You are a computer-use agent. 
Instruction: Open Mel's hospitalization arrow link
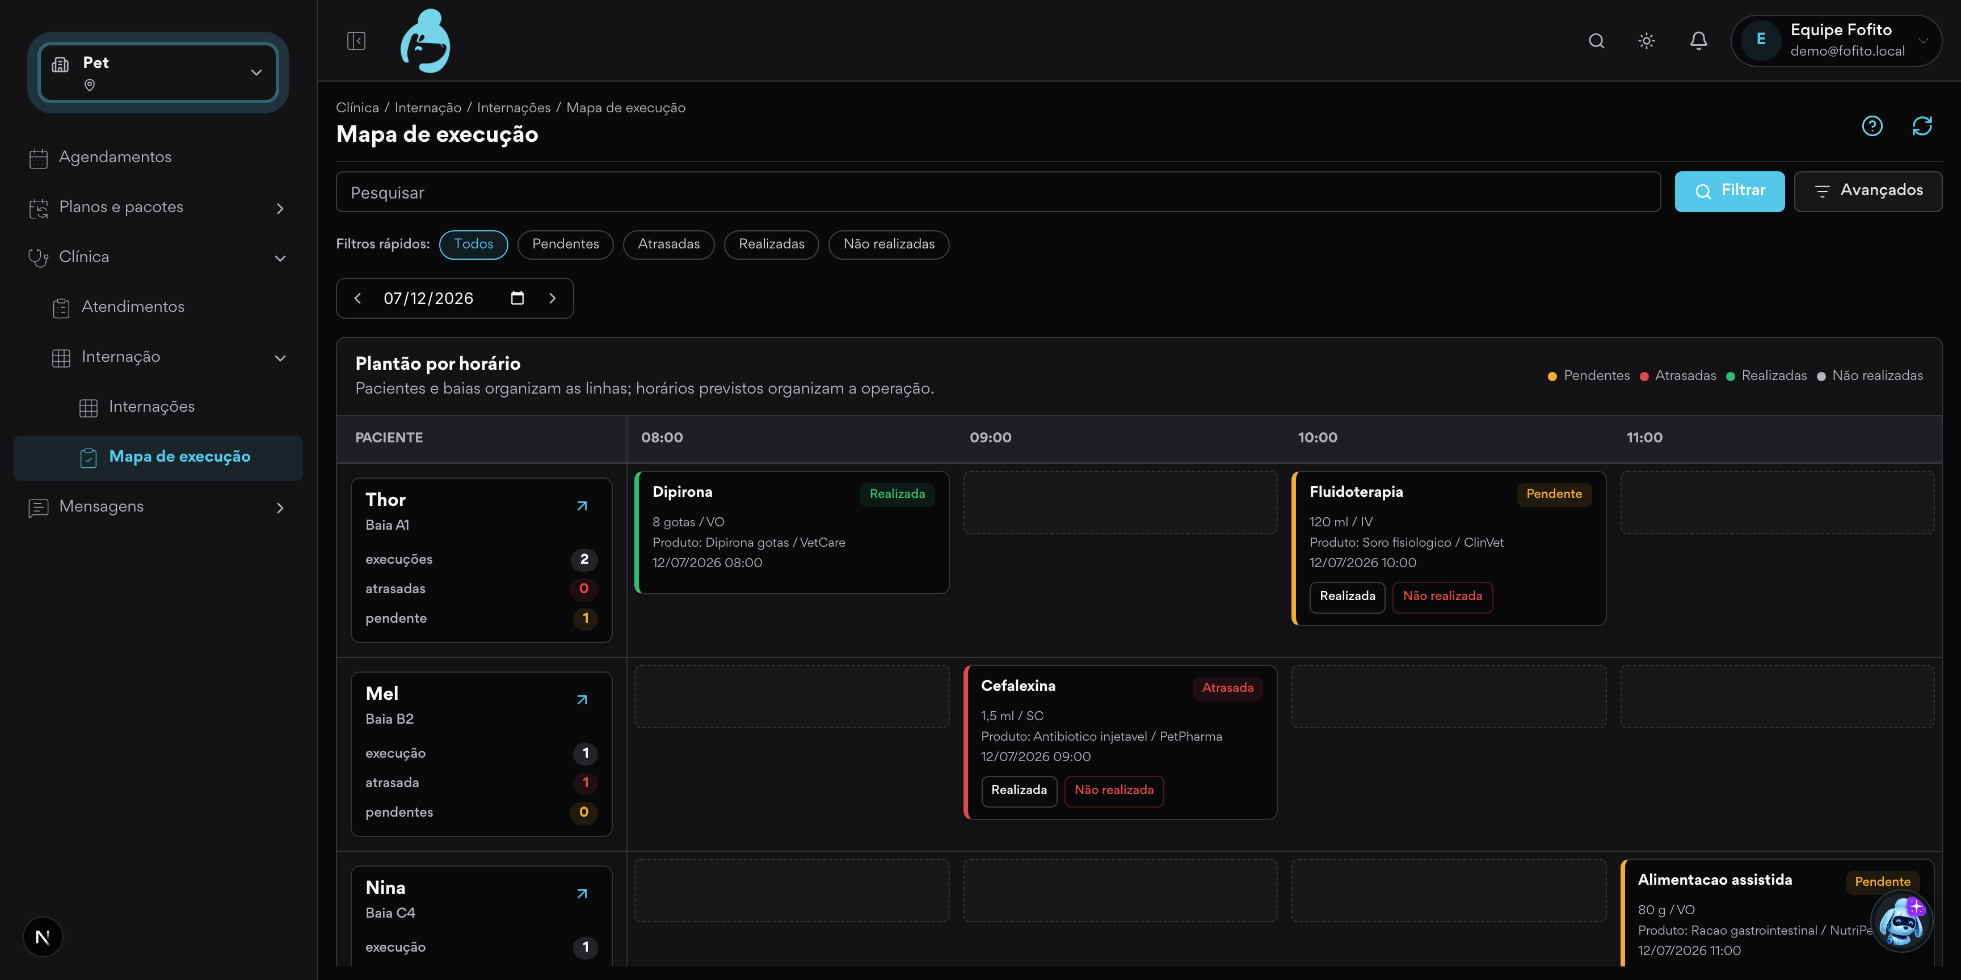click(x=582, y=700)
